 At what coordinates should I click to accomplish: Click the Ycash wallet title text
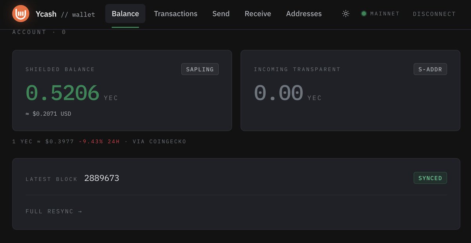pyautogui.click(x=65, y=14)
